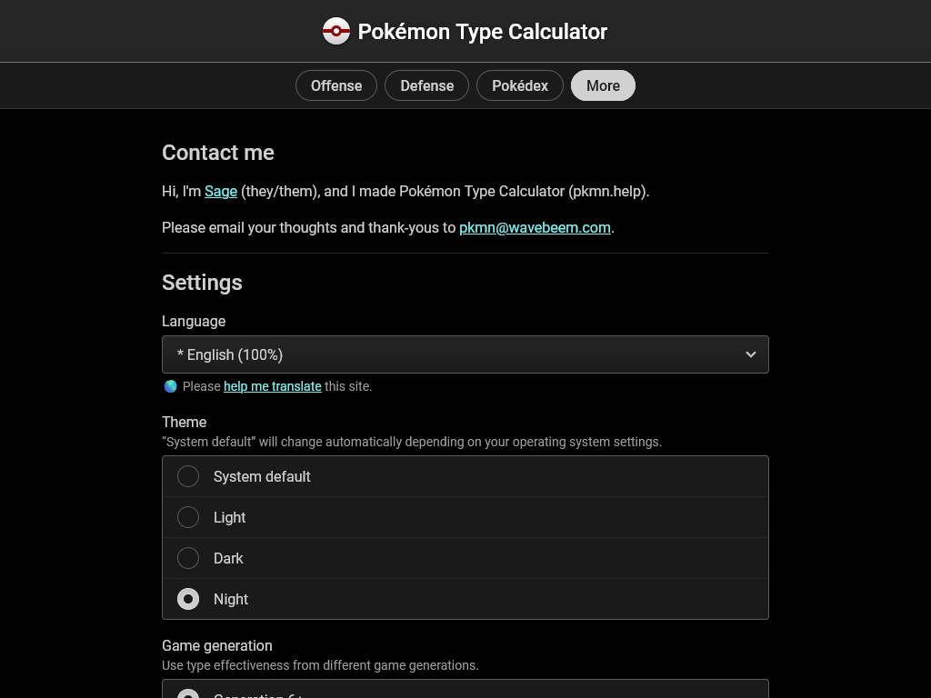Open the More tab
Screen dimensions: 931x698
click(603, 85)
